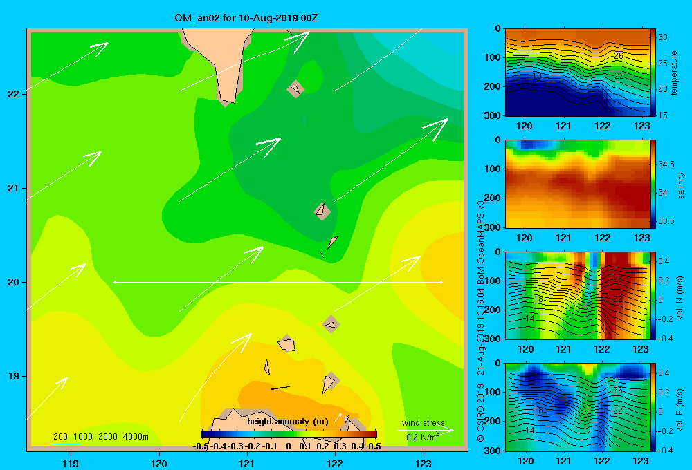Viewport: 692px width, 470px height.
Task: Click the '119' longitude label under main map
Action: pyautogui.click(x=71, y=463)
